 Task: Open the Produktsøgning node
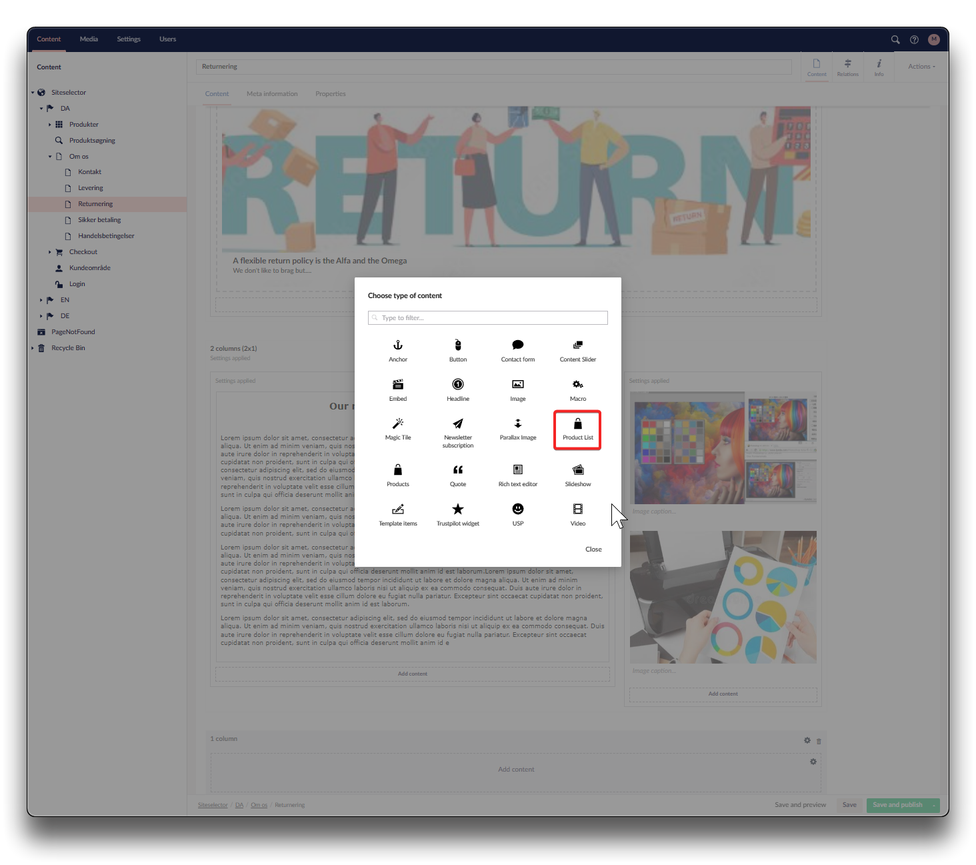click(92, 141)
